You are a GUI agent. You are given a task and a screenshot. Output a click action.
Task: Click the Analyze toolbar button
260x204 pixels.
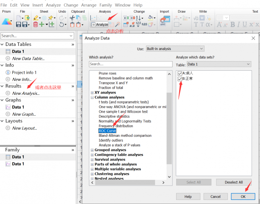100,24
